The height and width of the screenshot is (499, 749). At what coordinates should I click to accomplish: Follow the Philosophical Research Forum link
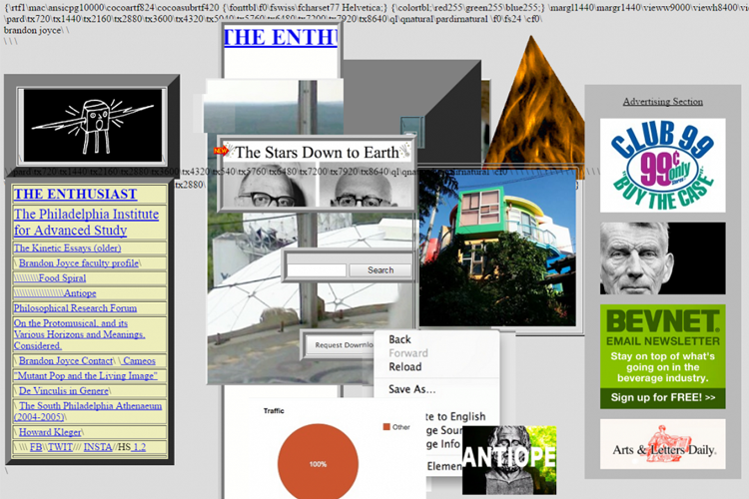click(75, 308)
